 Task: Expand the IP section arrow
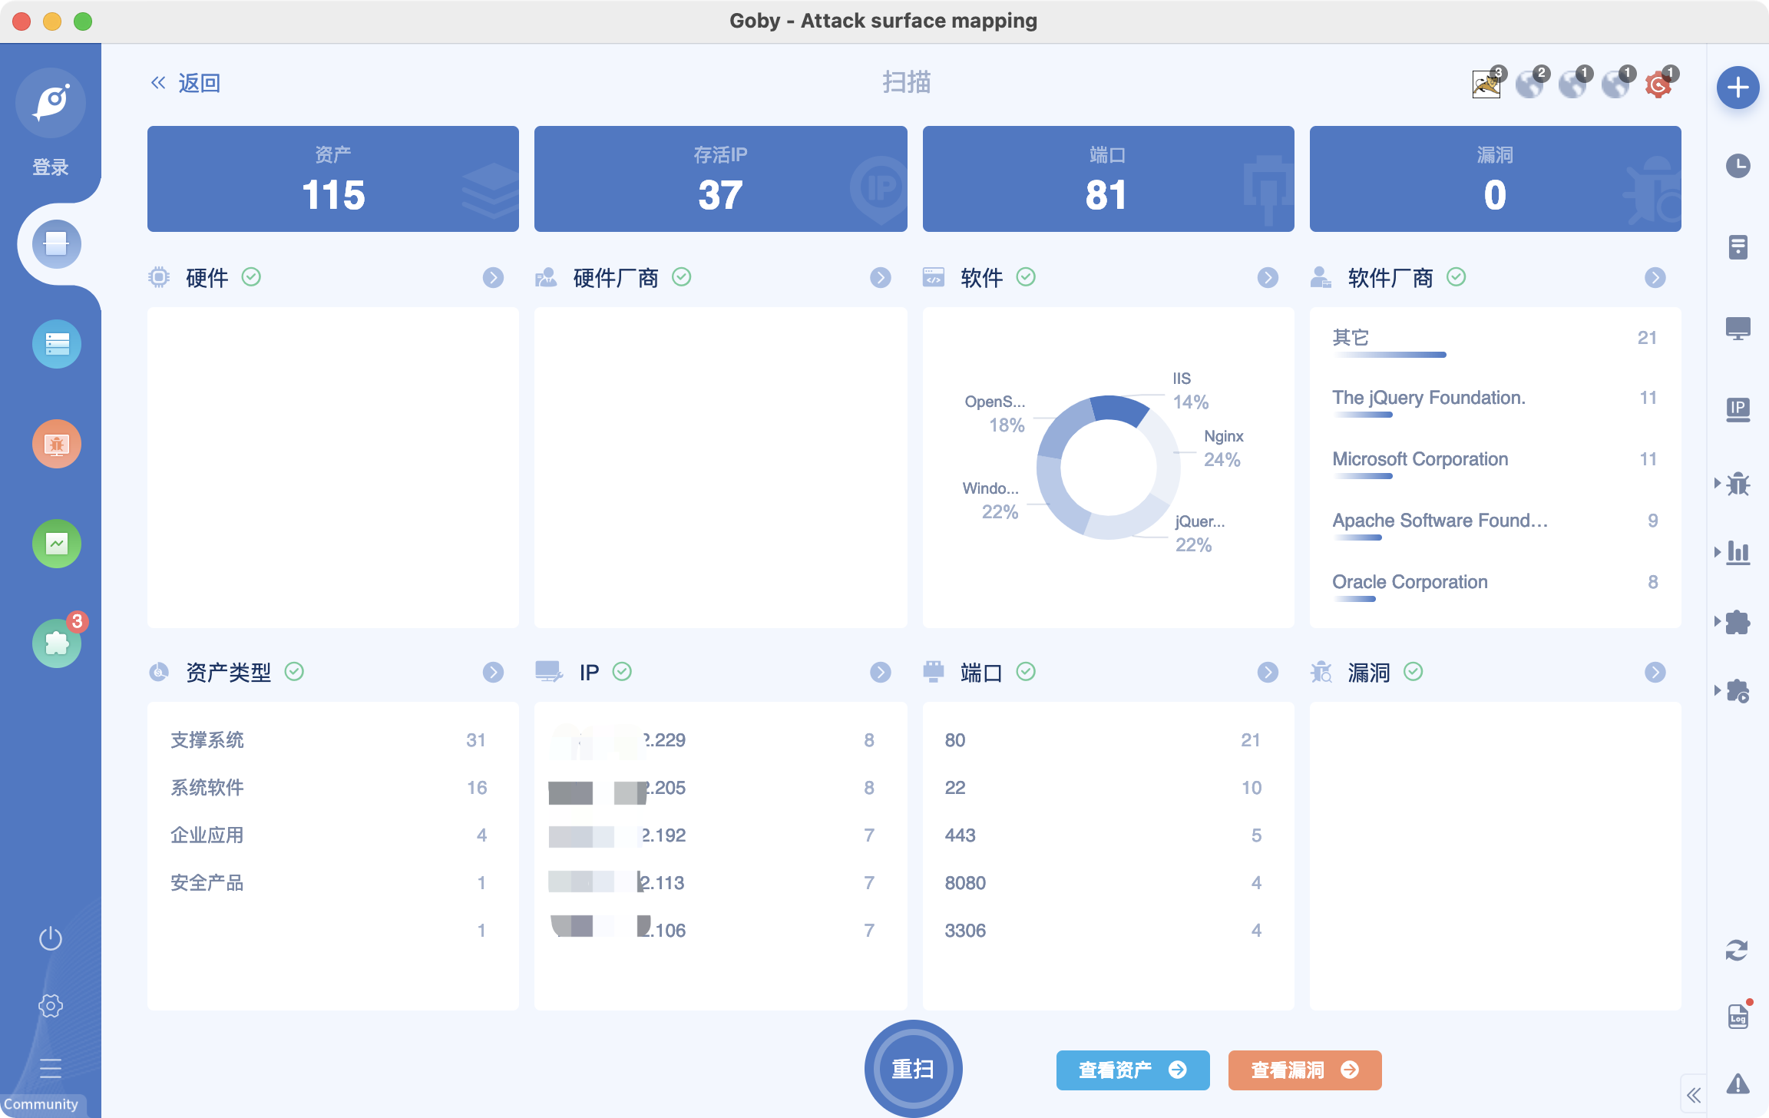[881, 673]
